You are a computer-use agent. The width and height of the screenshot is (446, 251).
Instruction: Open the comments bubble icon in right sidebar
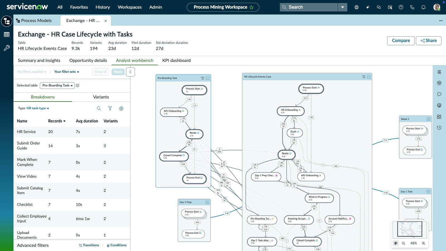pyautogui.click(x=439, y=94)
